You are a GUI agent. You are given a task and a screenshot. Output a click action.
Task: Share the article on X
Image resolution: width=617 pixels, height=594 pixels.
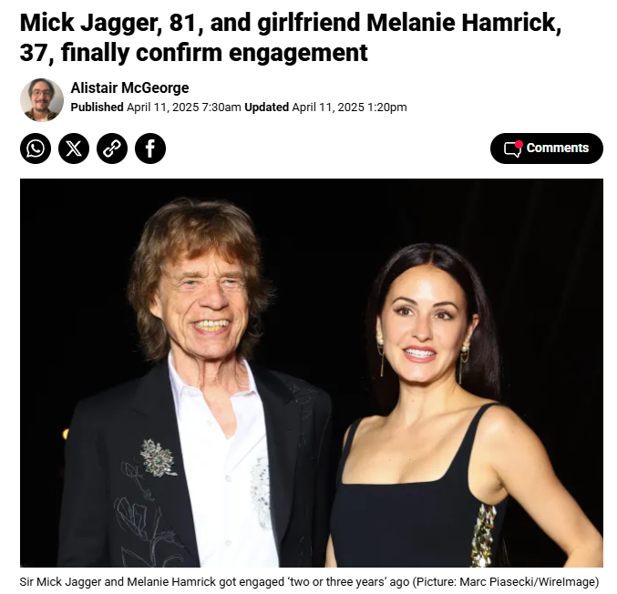point(74,148)
